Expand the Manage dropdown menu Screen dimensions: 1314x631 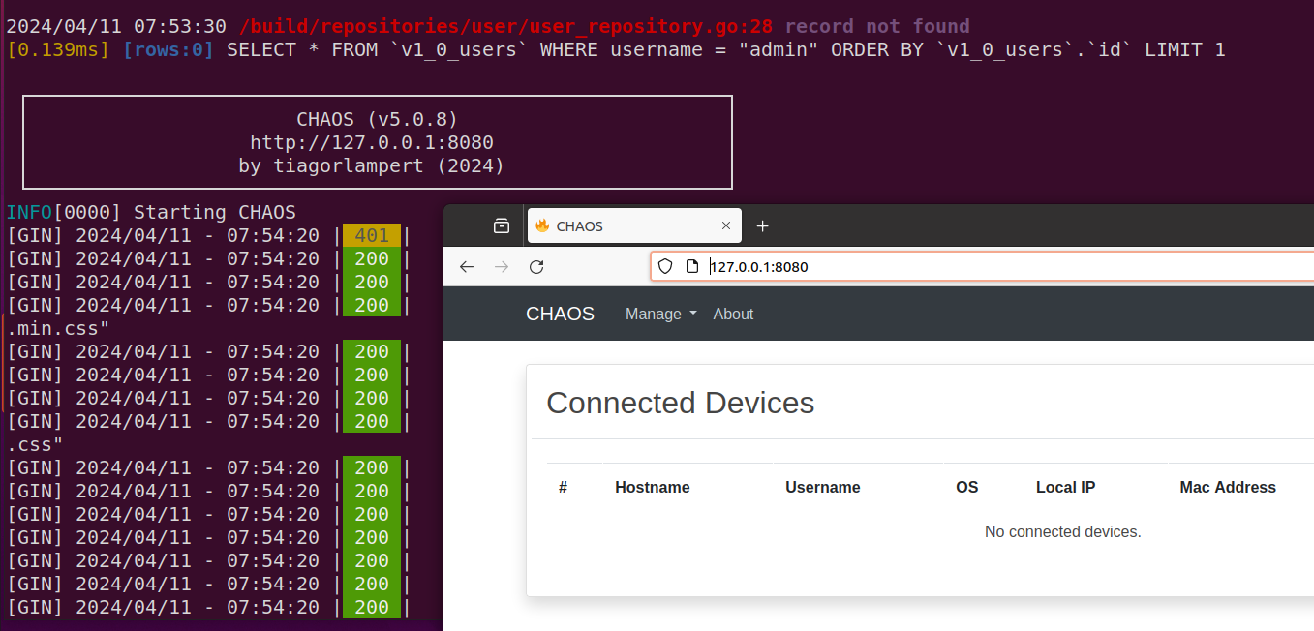pyautogui.click(x=660, y=314)
